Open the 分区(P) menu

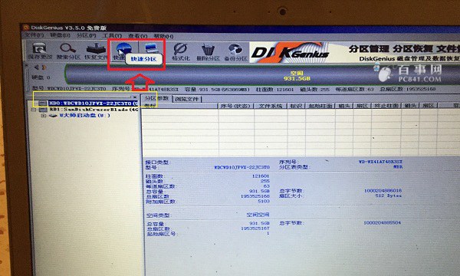86,35
